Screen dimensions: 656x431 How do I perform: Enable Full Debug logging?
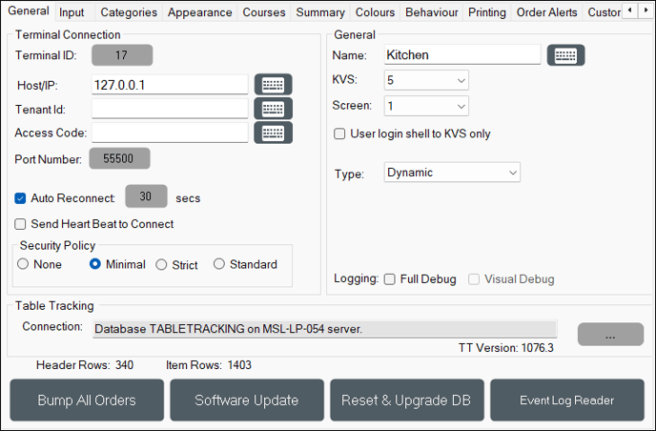click(x=389, y=279)
